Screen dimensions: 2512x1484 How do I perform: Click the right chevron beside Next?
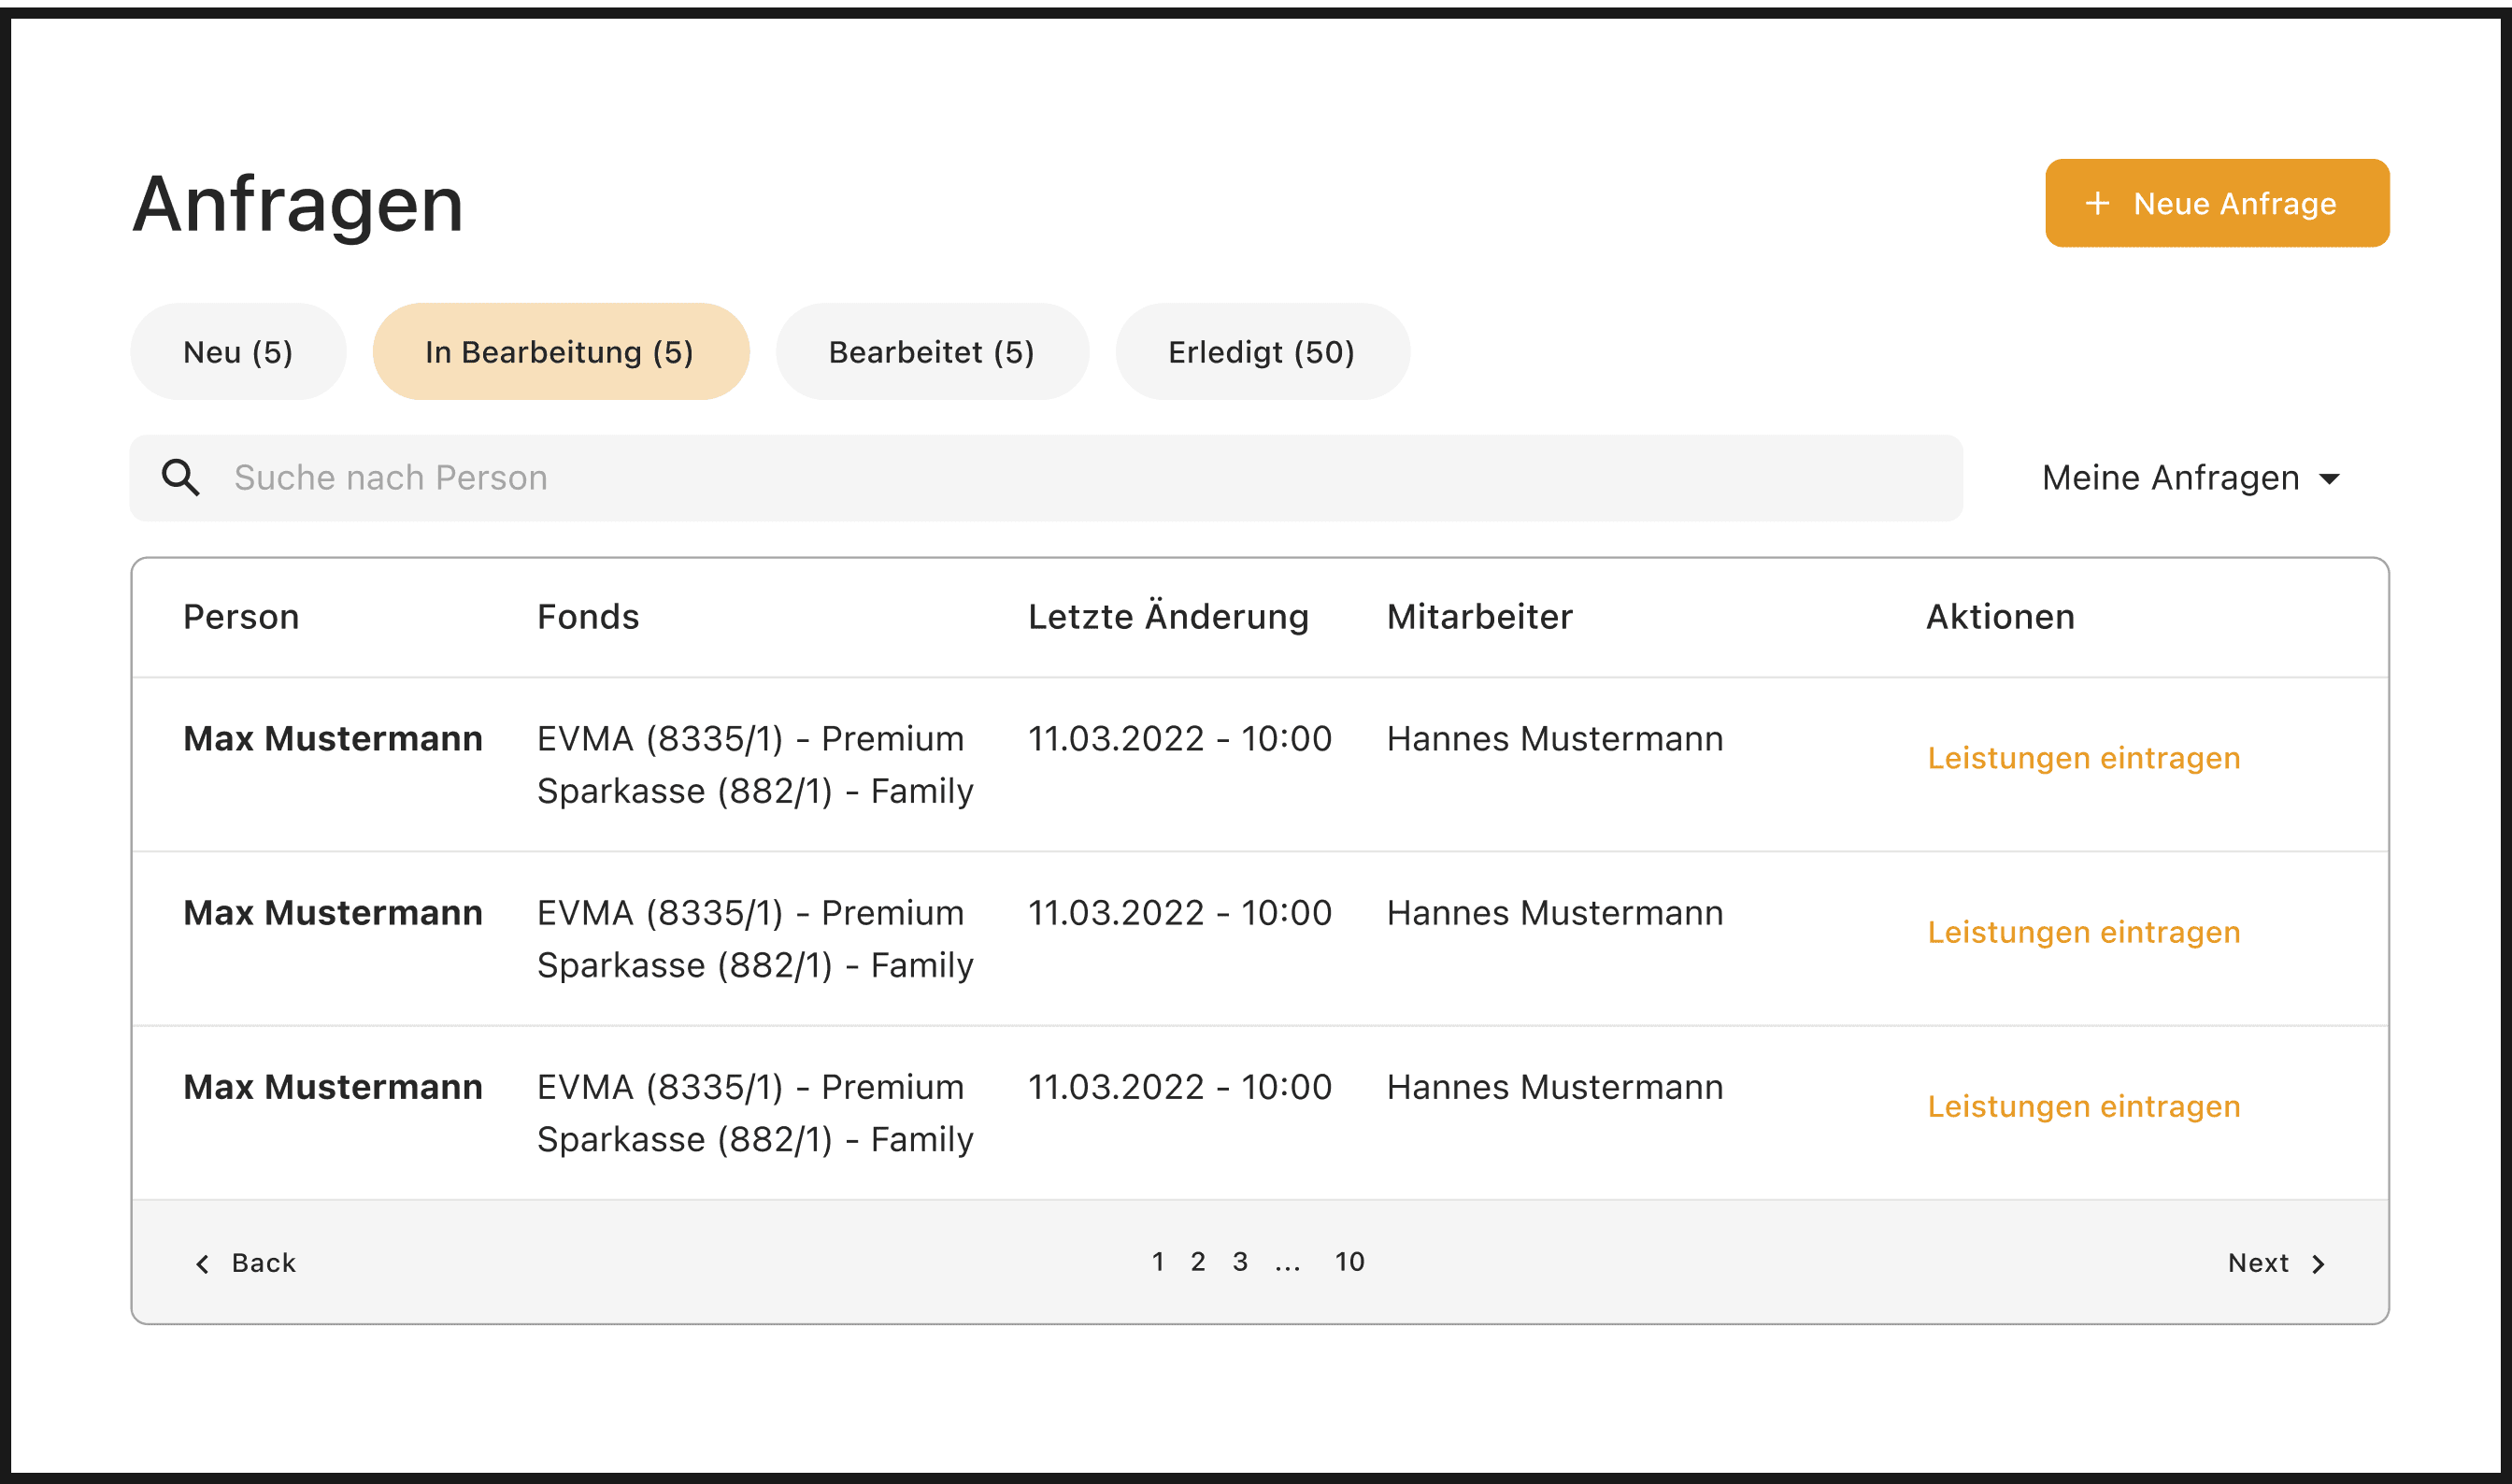2319,1264
